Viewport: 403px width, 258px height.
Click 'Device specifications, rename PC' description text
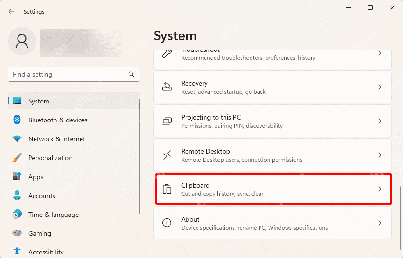(x=254, y=228)
